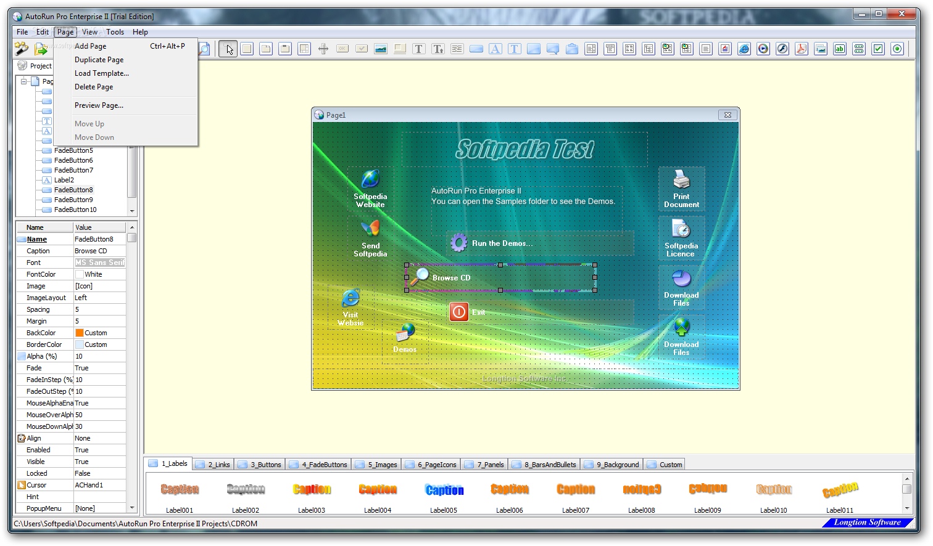Viewport: 933px width, 546px height.
Task: Open the Visible property value
Action: pos(99,462)
